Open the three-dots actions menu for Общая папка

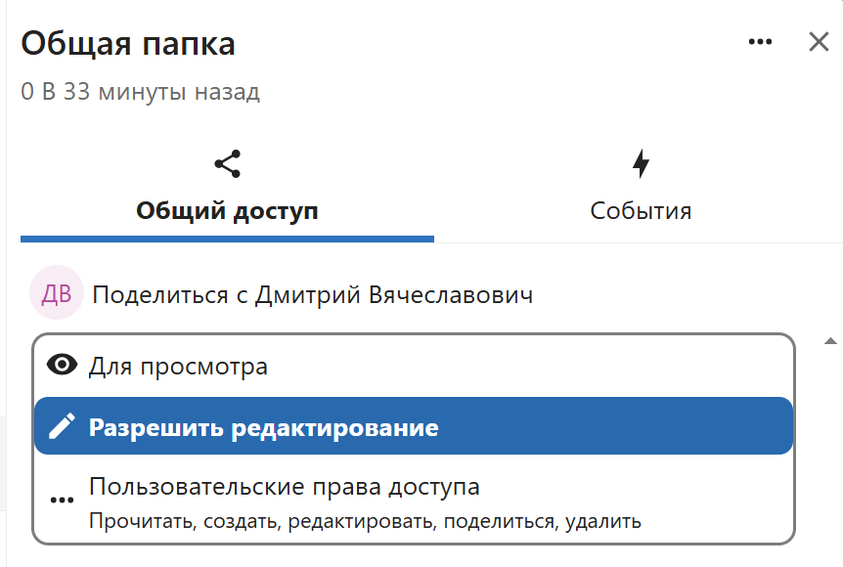pos(760,42)
